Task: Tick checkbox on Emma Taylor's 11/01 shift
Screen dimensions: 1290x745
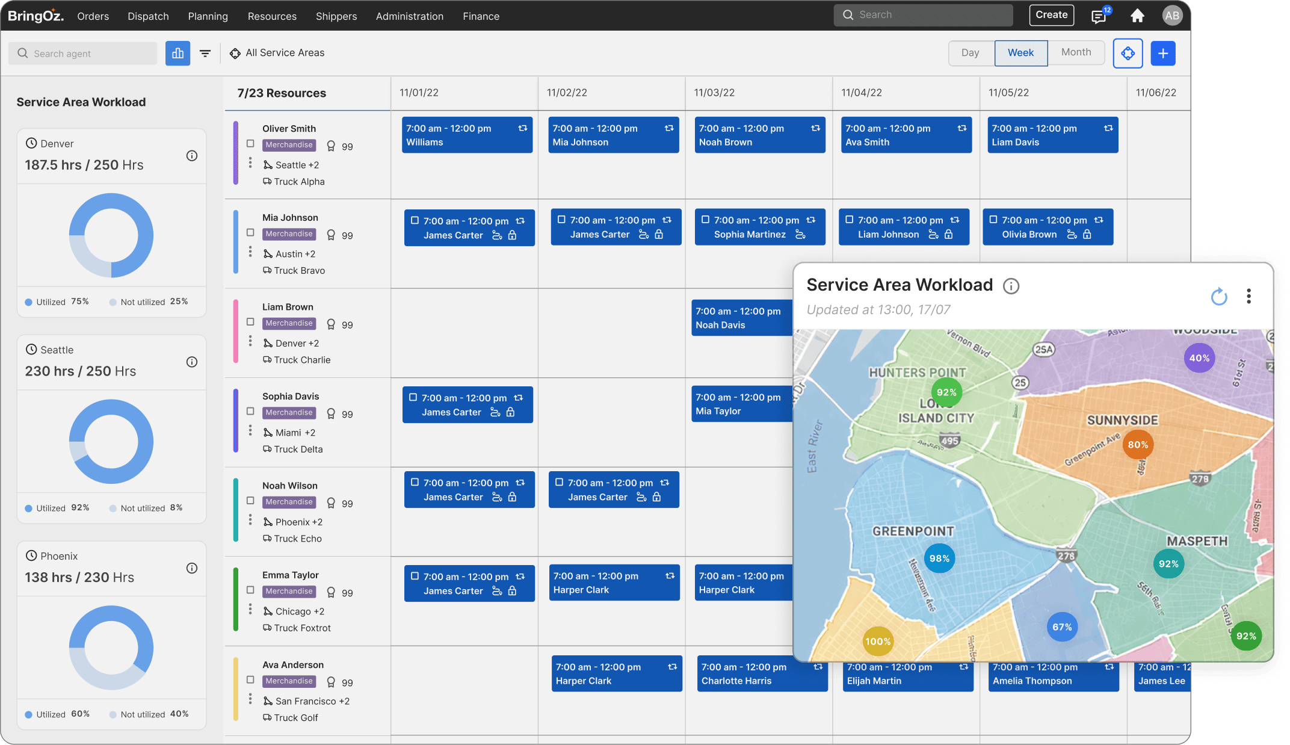Action: (415, 576)
